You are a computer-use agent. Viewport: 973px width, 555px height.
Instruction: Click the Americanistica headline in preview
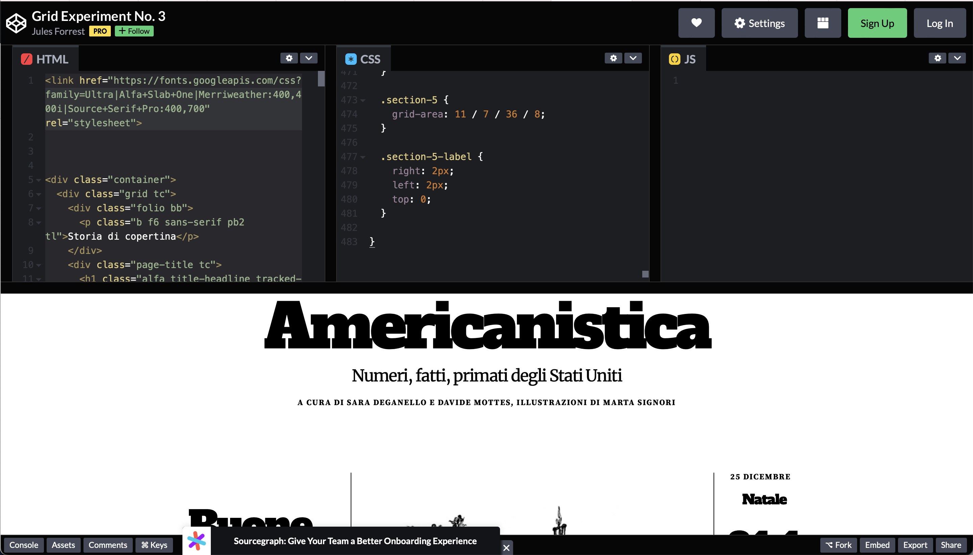click(x=488, y=325)
